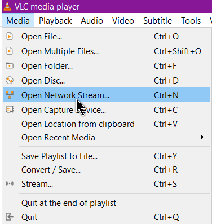This screenshot has height=224, width=212.
Task: Click the Open Disc icon
Action: pos(10,80)
